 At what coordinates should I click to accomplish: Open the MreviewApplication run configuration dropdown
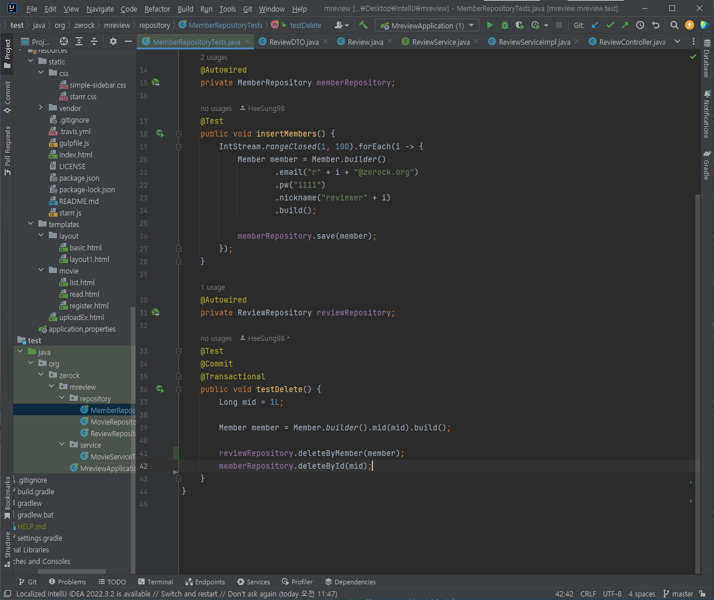[x=427, y=26]
